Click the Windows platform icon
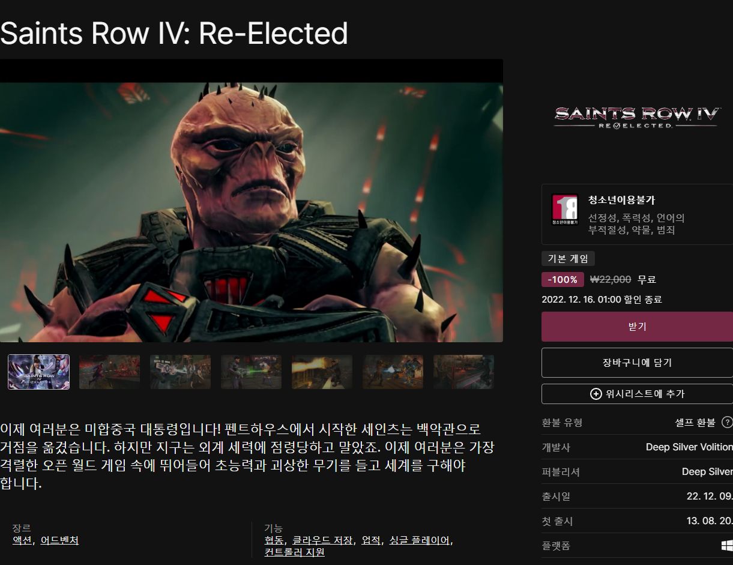This screenshot has width=733, height=565. coord(727,545)
